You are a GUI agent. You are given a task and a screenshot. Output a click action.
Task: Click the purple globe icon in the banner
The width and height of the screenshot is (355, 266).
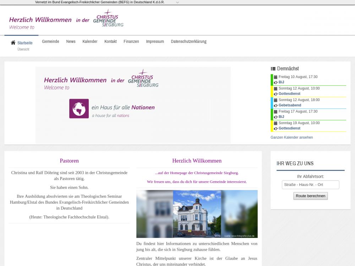tap(79, 109)
